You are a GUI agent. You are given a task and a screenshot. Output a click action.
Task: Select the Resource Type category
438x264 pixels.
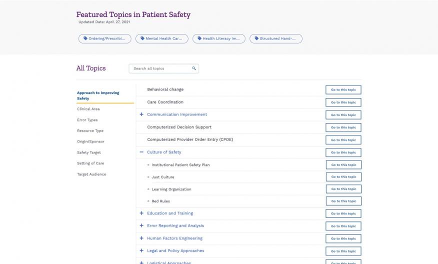coord(90,130)
